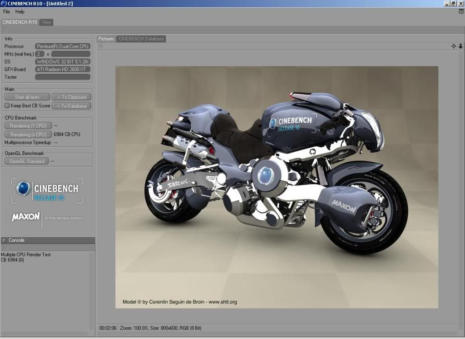Minimize the CINEBENCH window
Screen dimensions: 465x339
pos(447,4)
